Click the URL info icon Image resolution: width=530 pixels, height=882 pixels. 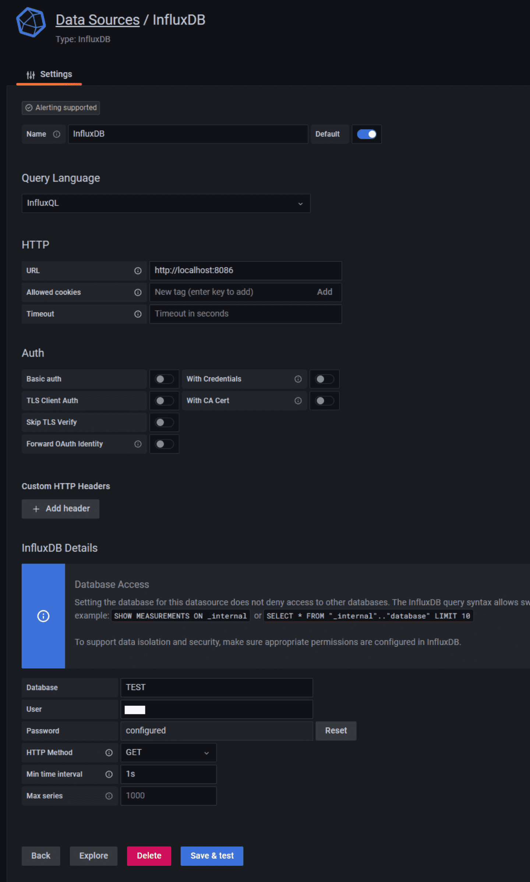click(138, 271)
